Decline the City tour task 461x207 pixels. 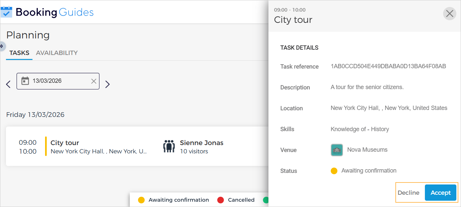[408, 193]
